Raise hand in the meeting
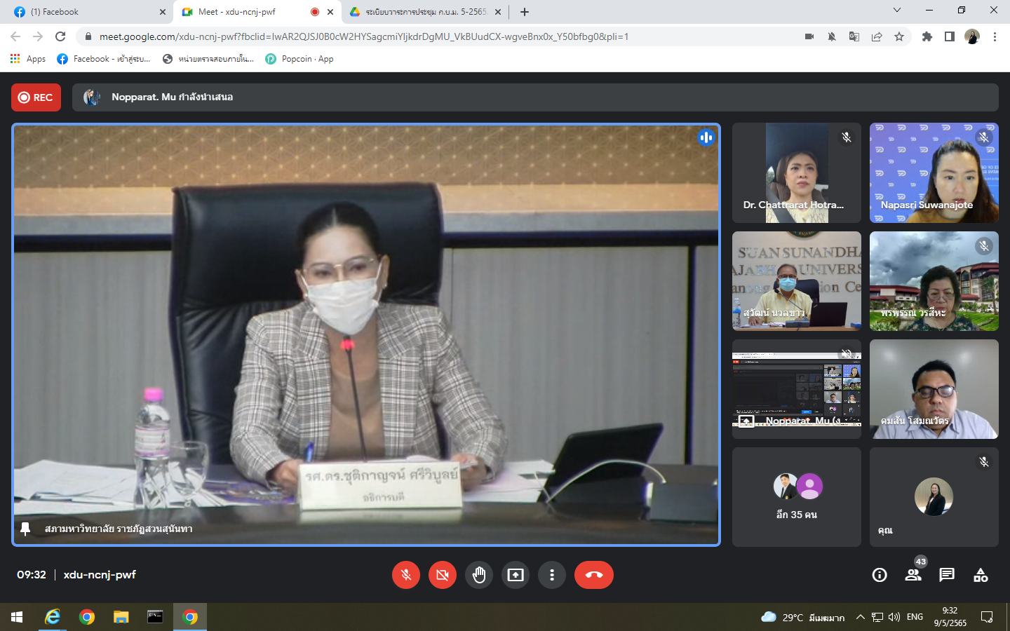Screen dimensions: 1010x631 click(x=479, y=575)
